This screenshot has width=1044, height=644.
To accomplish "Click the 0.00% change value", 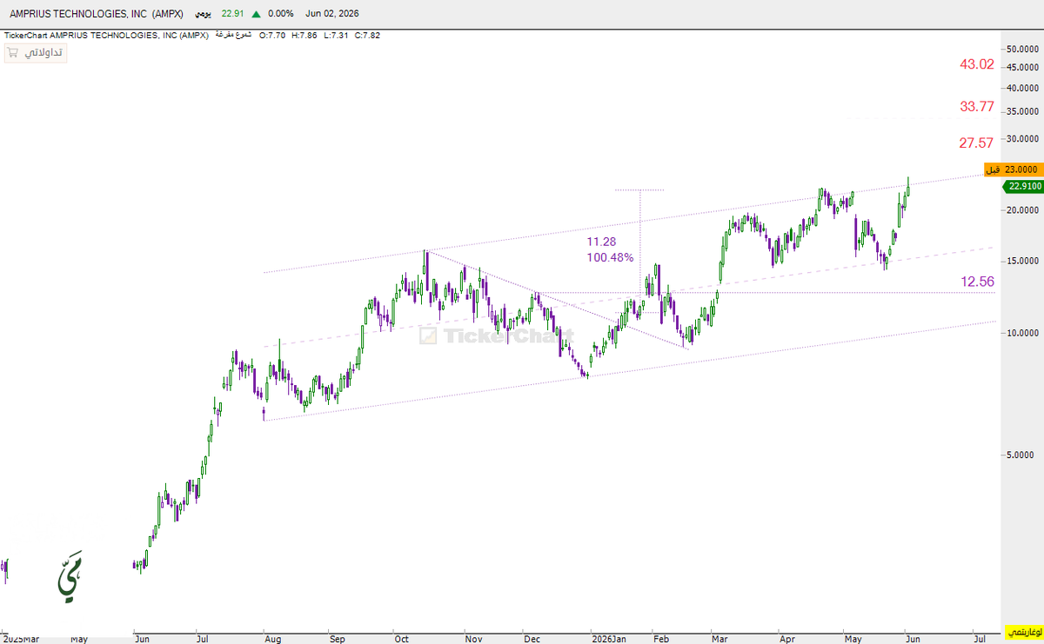I will [x=281, y=14].
